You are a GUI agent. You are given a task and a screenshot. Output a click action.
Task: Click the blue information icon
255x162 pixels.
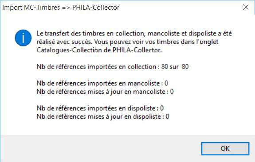coord(23,38)
